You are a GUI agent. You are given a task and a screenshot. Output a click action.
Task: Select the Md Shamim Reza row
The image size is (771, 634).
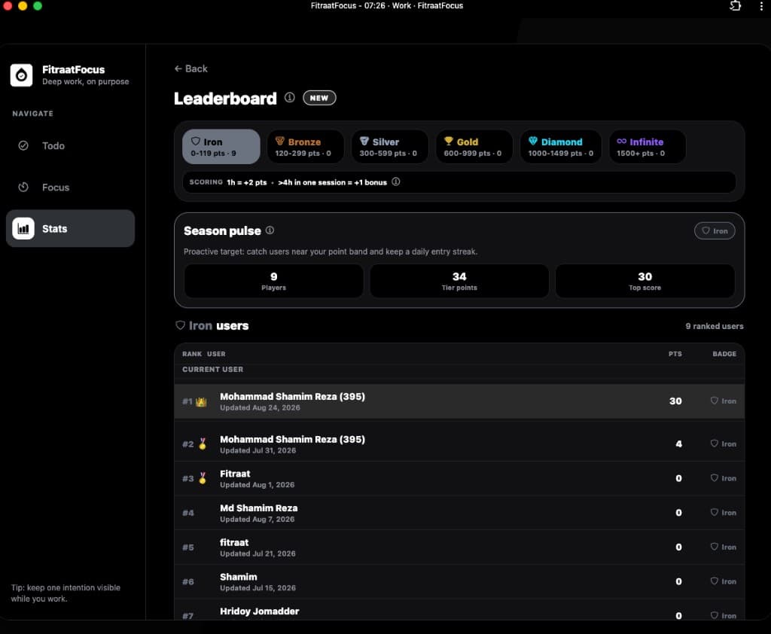[459, 513]
